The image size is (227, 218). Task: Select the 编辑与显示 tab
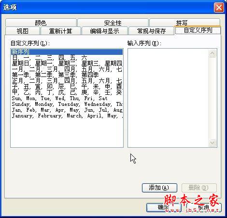[105, 31]
